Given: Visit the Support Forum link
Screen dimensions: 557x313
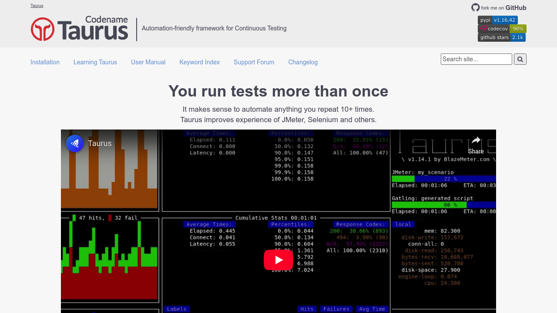Looking at the screenshot, I should tap(254, 62).
